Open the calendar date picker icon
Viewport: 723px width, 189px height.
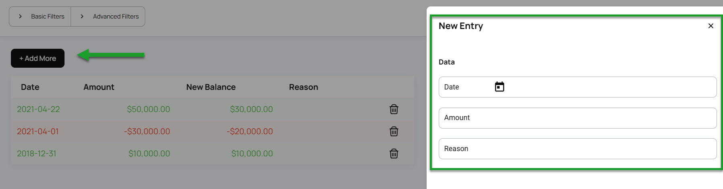(x=499, y=87)
